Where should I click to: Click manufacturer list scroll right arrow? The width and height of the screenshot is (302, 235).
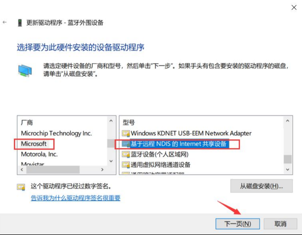pos(102,169)
